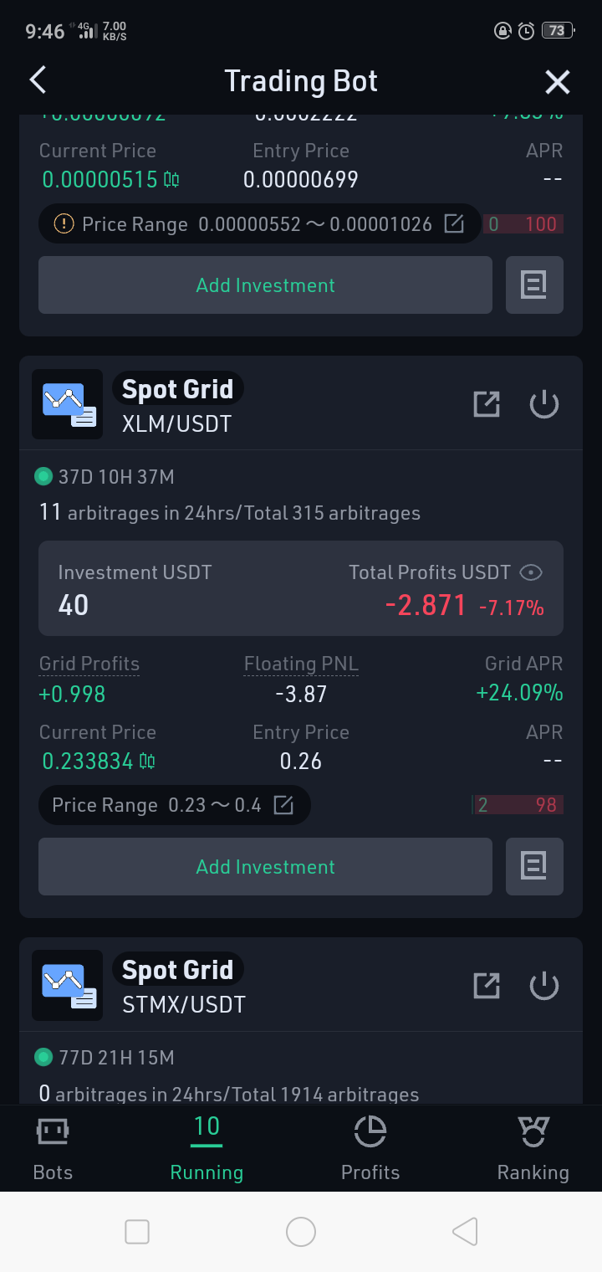The height and width of the screenshot is (1272, 602).
Task: Close the Trading Bot screen
Action: (x=557, y=82)
